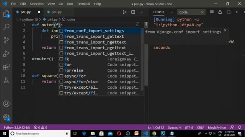
Task: Open Manage settings gear
Action: coord(6,117)
